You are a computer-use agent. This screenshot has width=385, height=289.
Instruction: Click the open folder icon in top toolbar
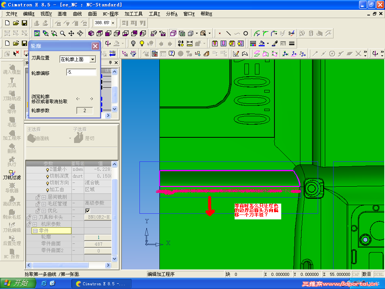point(16,23)
